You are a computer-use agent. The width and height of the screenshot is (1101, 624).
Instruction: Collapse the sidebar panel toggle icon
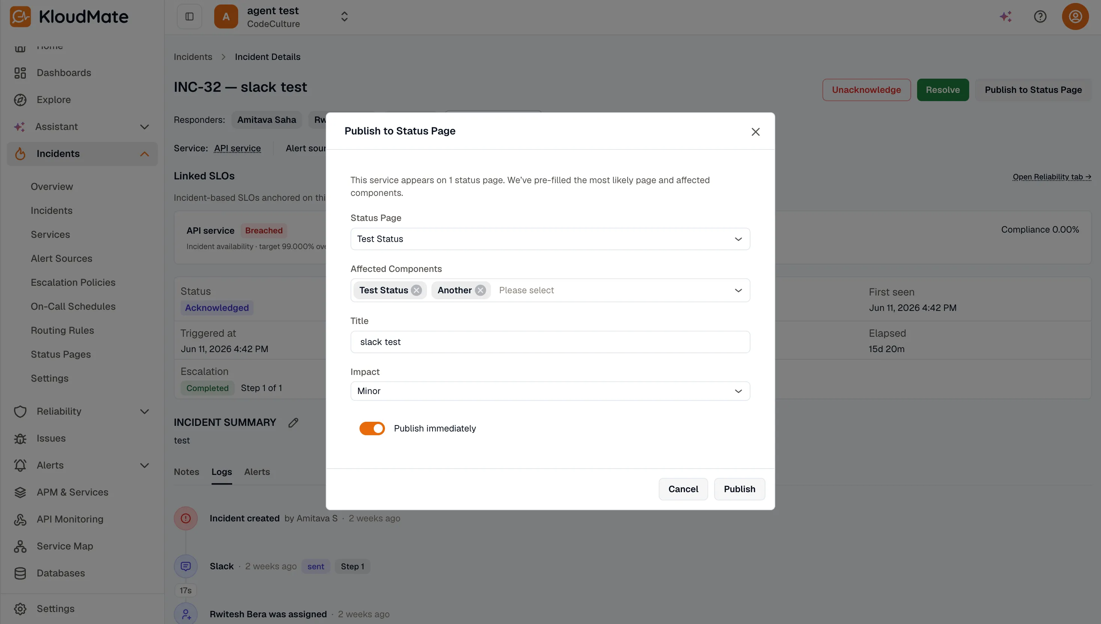point(189,16)
